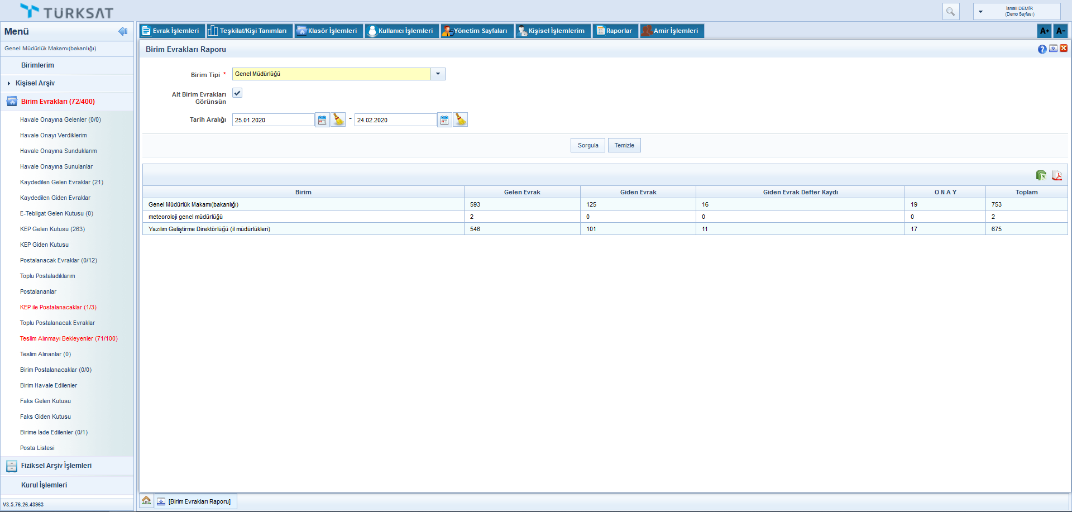Go to home page icon
This screenshot has width=1072, height=512.
(x=146, y=501)
